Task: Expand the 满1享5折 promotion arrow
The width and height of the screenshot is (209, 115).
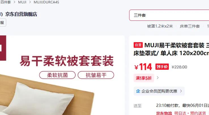Action: click(158, 78)
